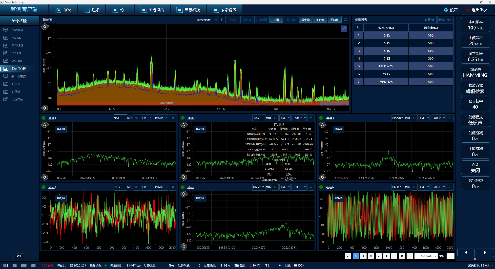Click 批量分析 in the frequency list header

[430, 19]
